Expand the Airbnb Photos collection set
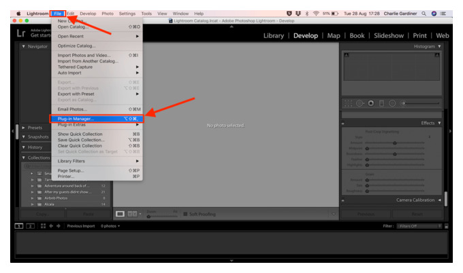Image resolution: width=463 pixels, height=273 pixels. [x=32, y=198]
